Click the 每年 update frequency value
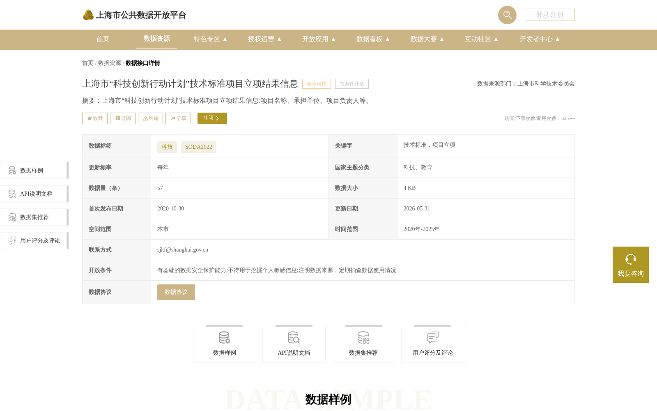Screen dimensions: 657x411 163,167
